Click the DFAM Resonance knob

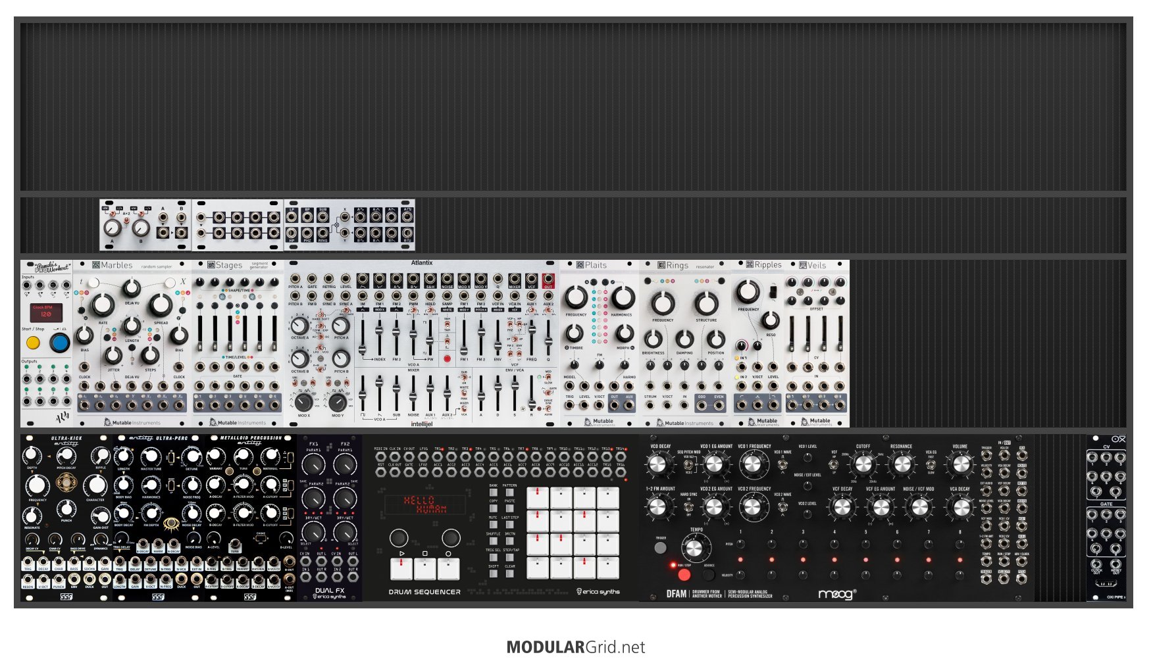[902, 464]
